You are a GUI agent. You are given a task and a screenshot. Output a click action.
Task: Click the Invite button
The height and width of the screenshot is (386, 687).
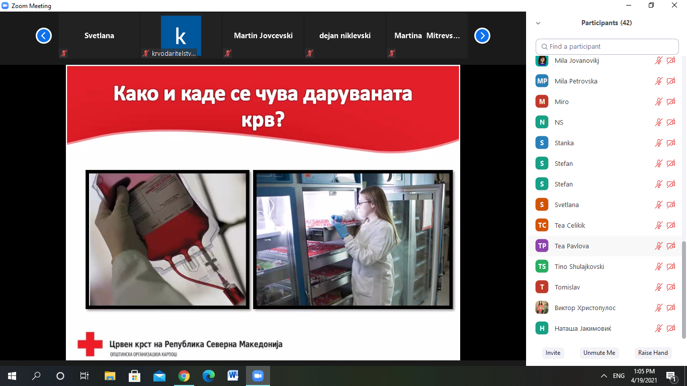pos(553,353)
